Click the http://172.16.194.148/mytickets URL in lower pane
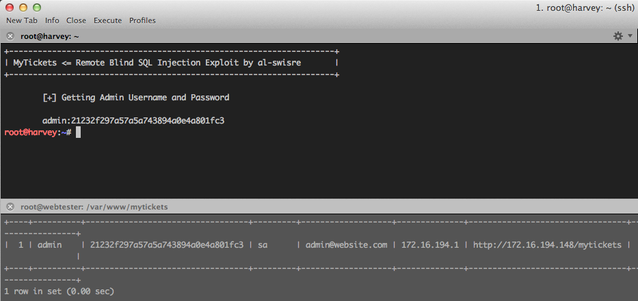The height and width of the screenshot is (301, 638). (547, 245)
